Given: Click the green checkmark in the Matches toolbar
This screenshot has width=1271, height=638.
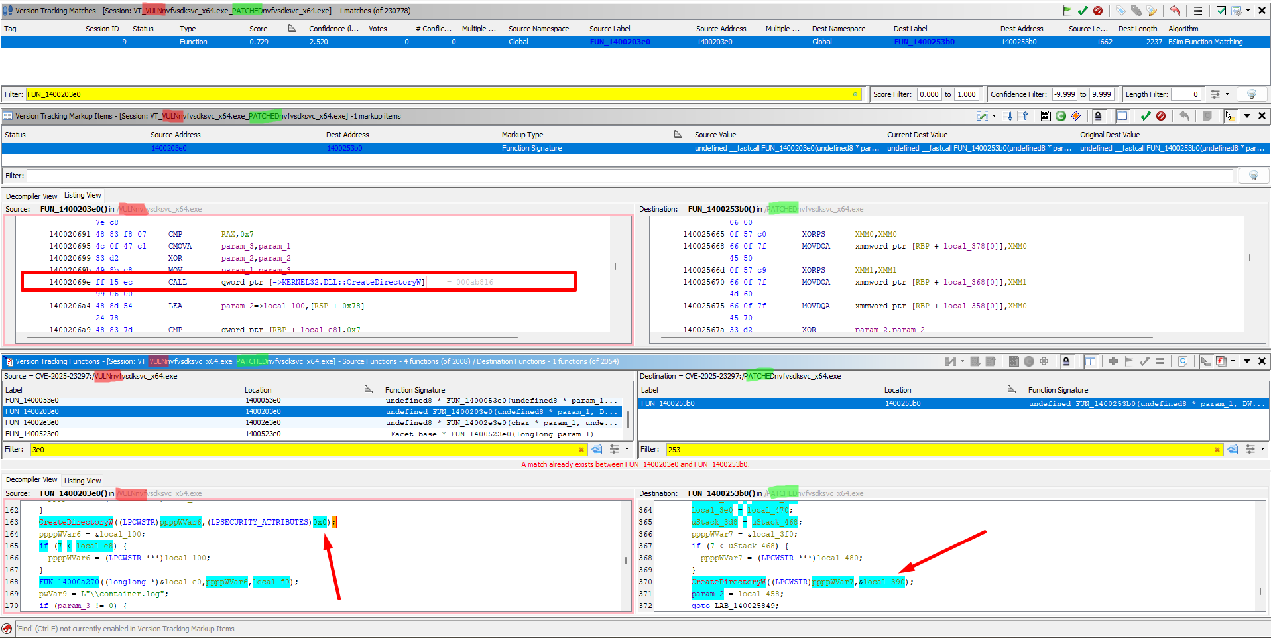Looking at the screenshot, I should point(1083,11).
